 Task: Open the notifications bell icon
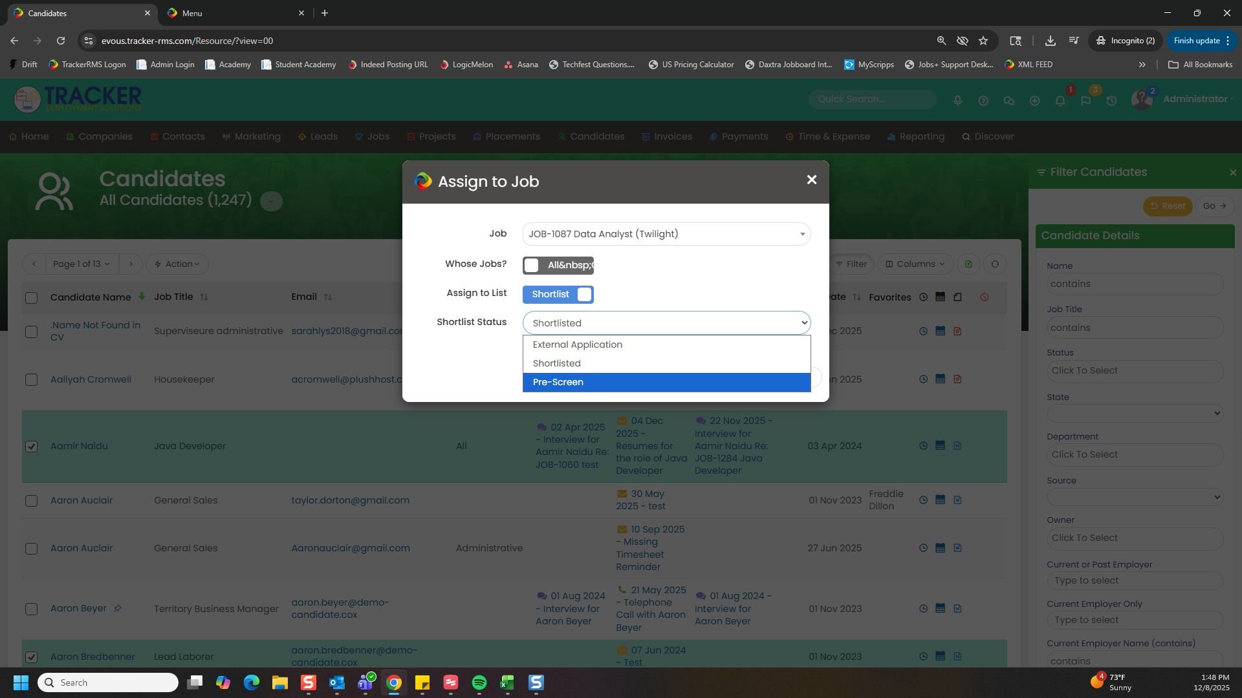[1060, 101]
